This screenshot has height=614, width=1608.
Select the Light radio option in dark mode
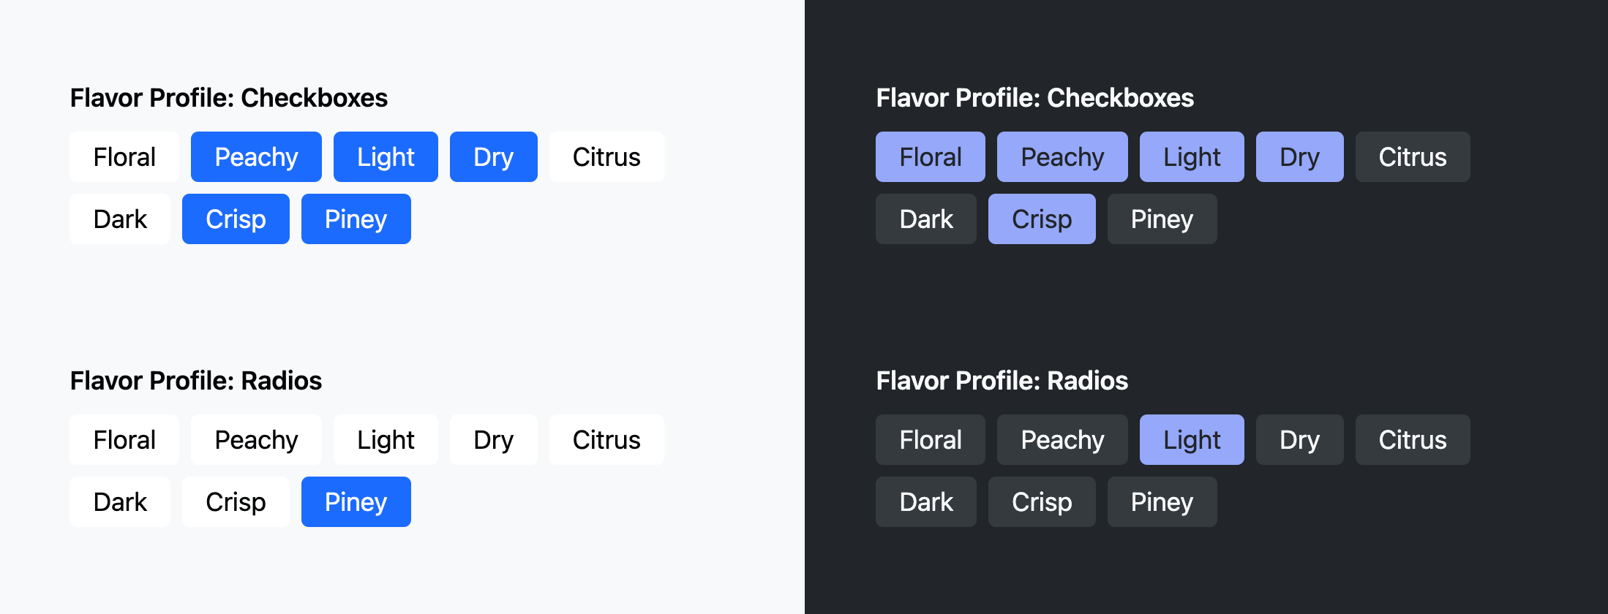(1191, 439)
